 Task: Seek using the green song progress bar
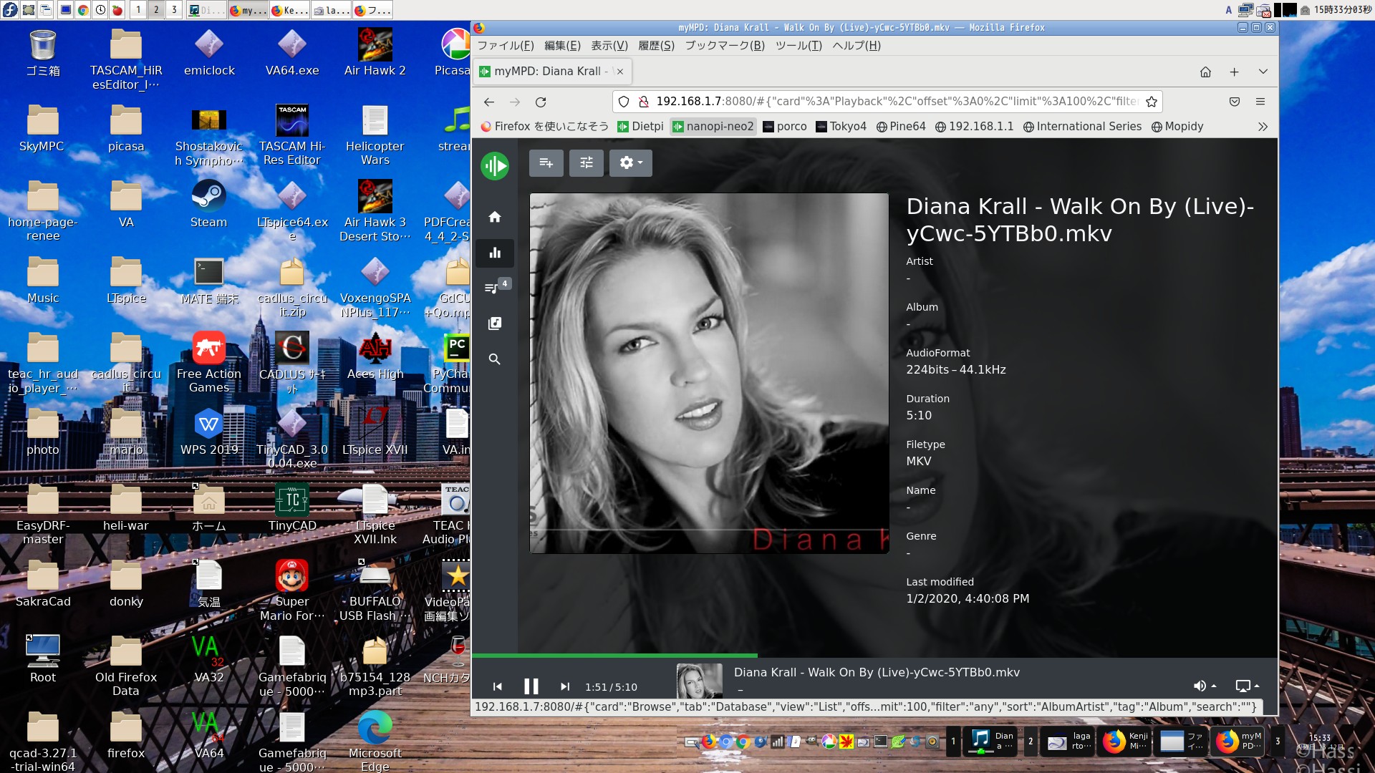click(x=614, y=655)
